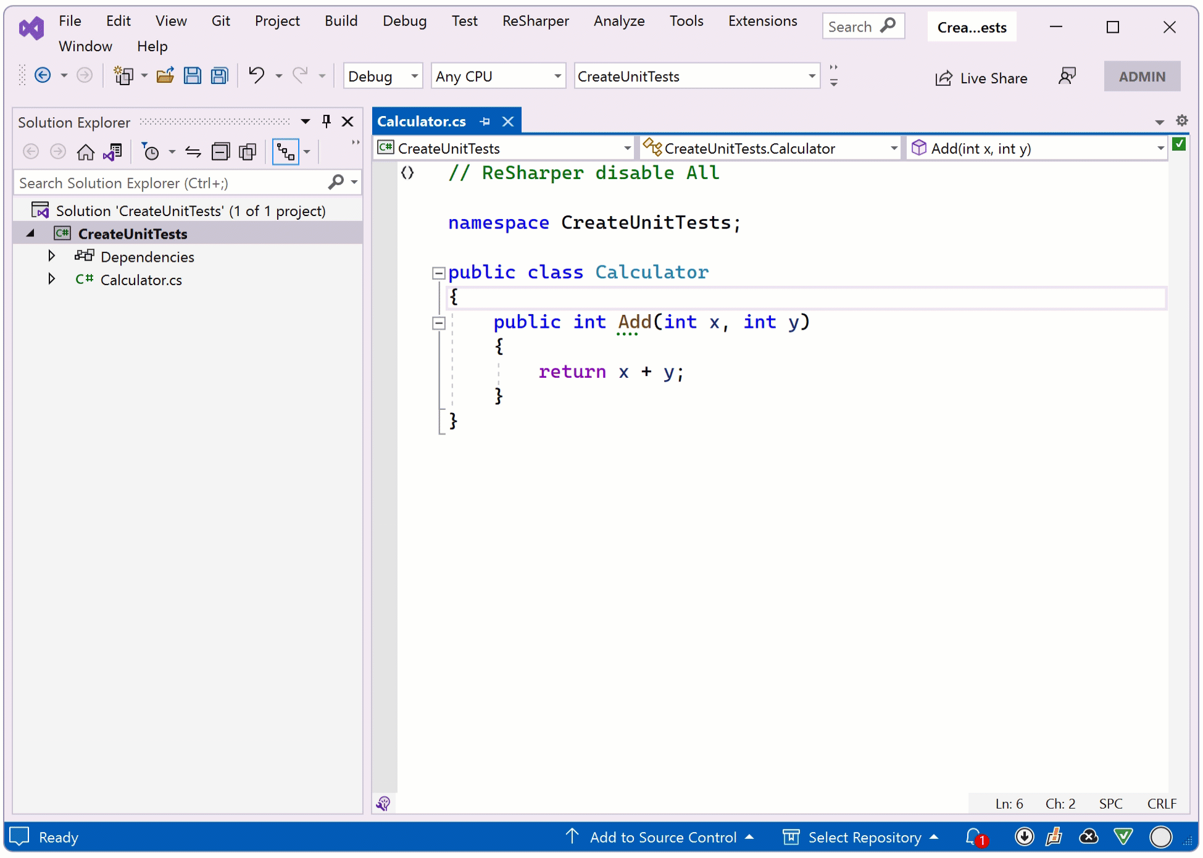Click the editor settings gear icon
This screenshot has width=1203, height=858.
pos(1182,121)
